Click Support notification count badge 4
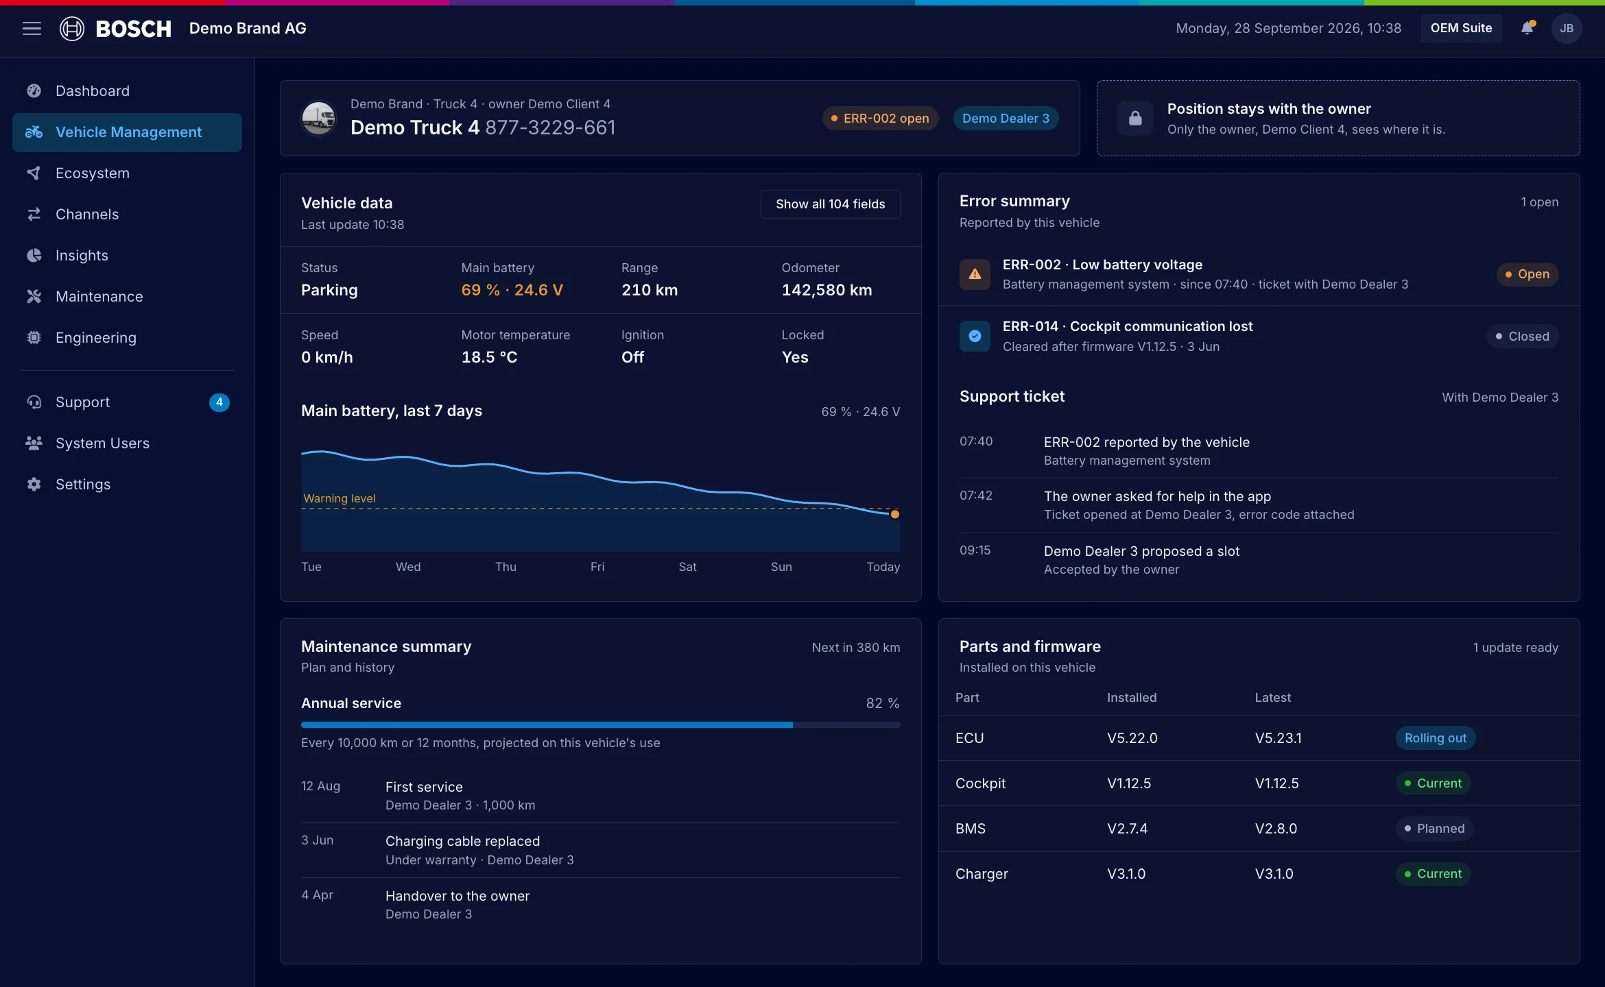This screenshot has width=1605, height=987. click(x=219, y=402)
